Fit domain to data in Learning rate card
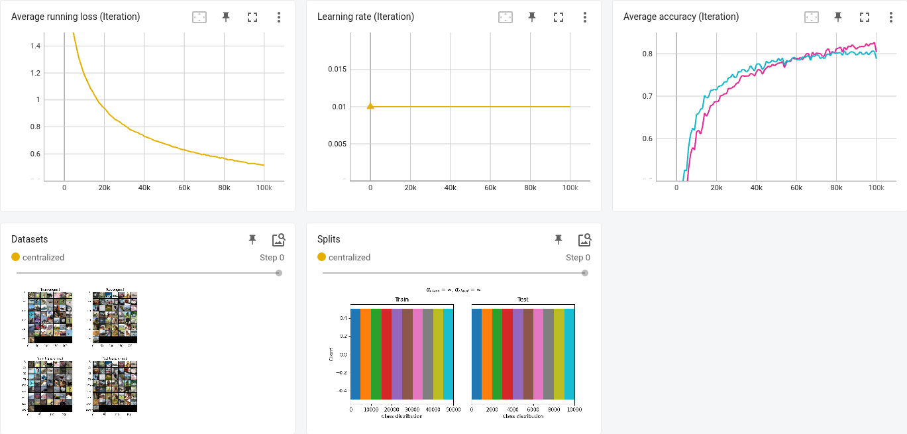 click(506, 17)
